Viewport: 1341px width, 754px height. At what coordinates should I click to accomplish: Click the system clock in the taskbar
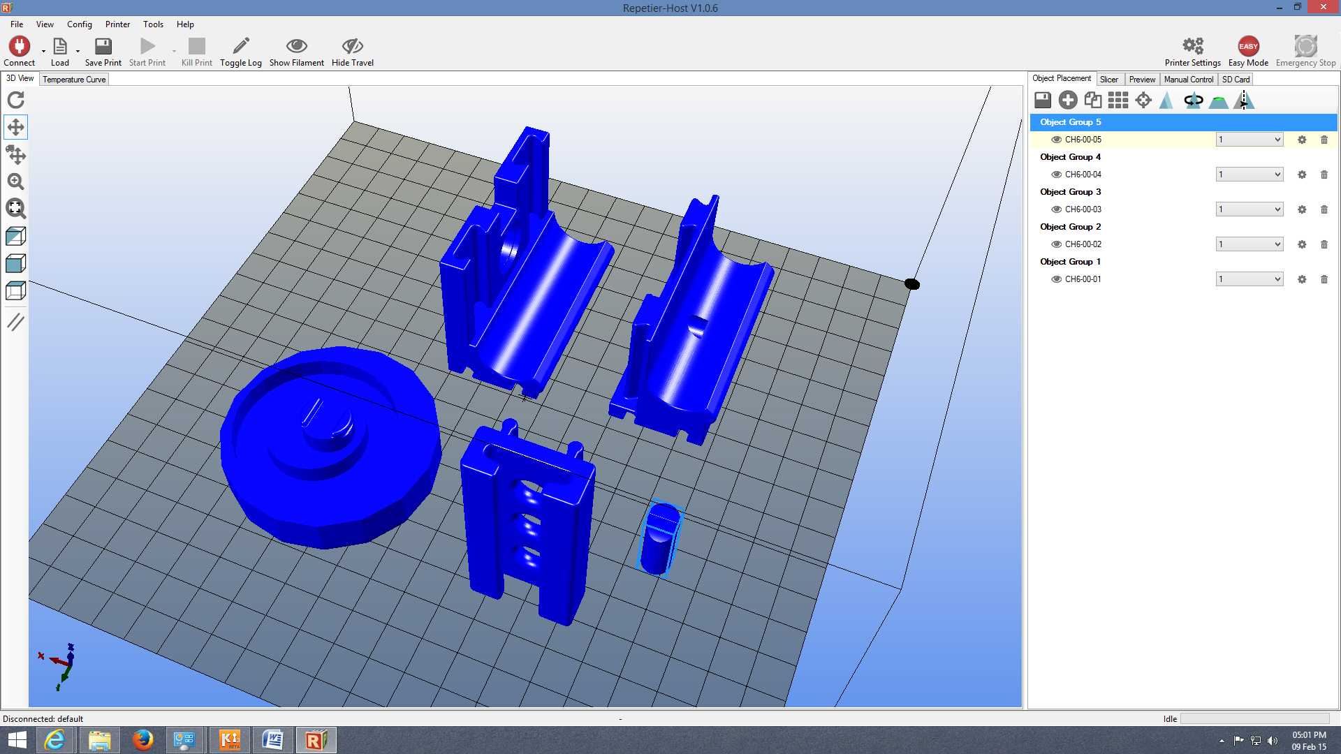click(x=1309, y=741)
